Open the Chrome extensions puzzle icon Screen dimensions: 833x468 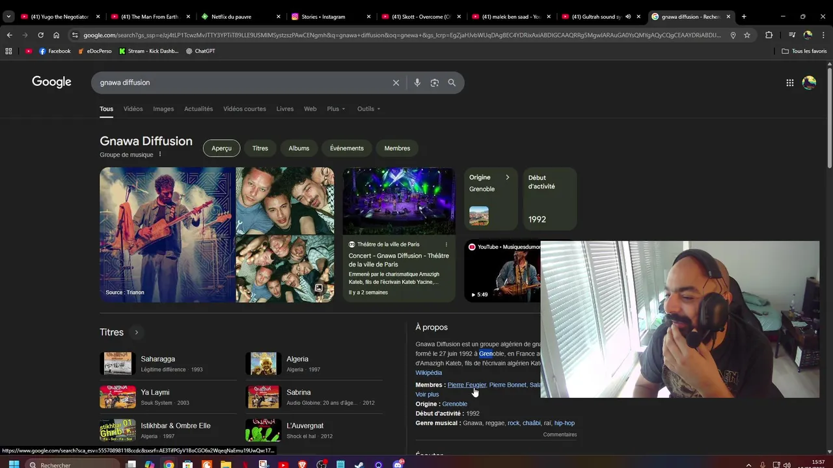tap(769, 35)
